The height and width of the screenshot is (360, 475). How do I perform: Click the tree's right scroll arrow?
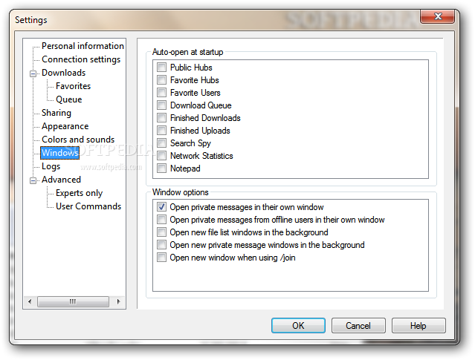click(118, 301)
